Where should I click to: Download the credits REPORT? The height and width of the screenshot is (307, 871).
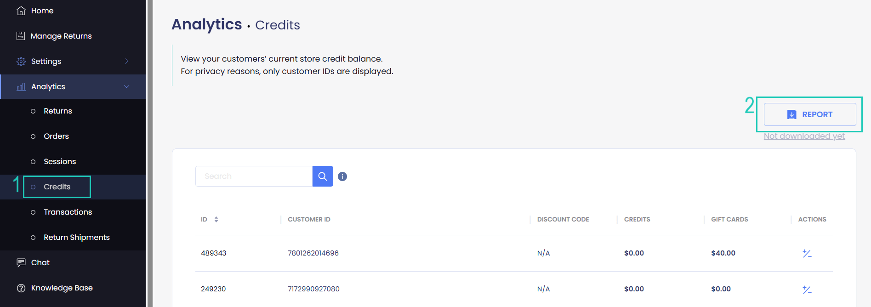(810, 114)
